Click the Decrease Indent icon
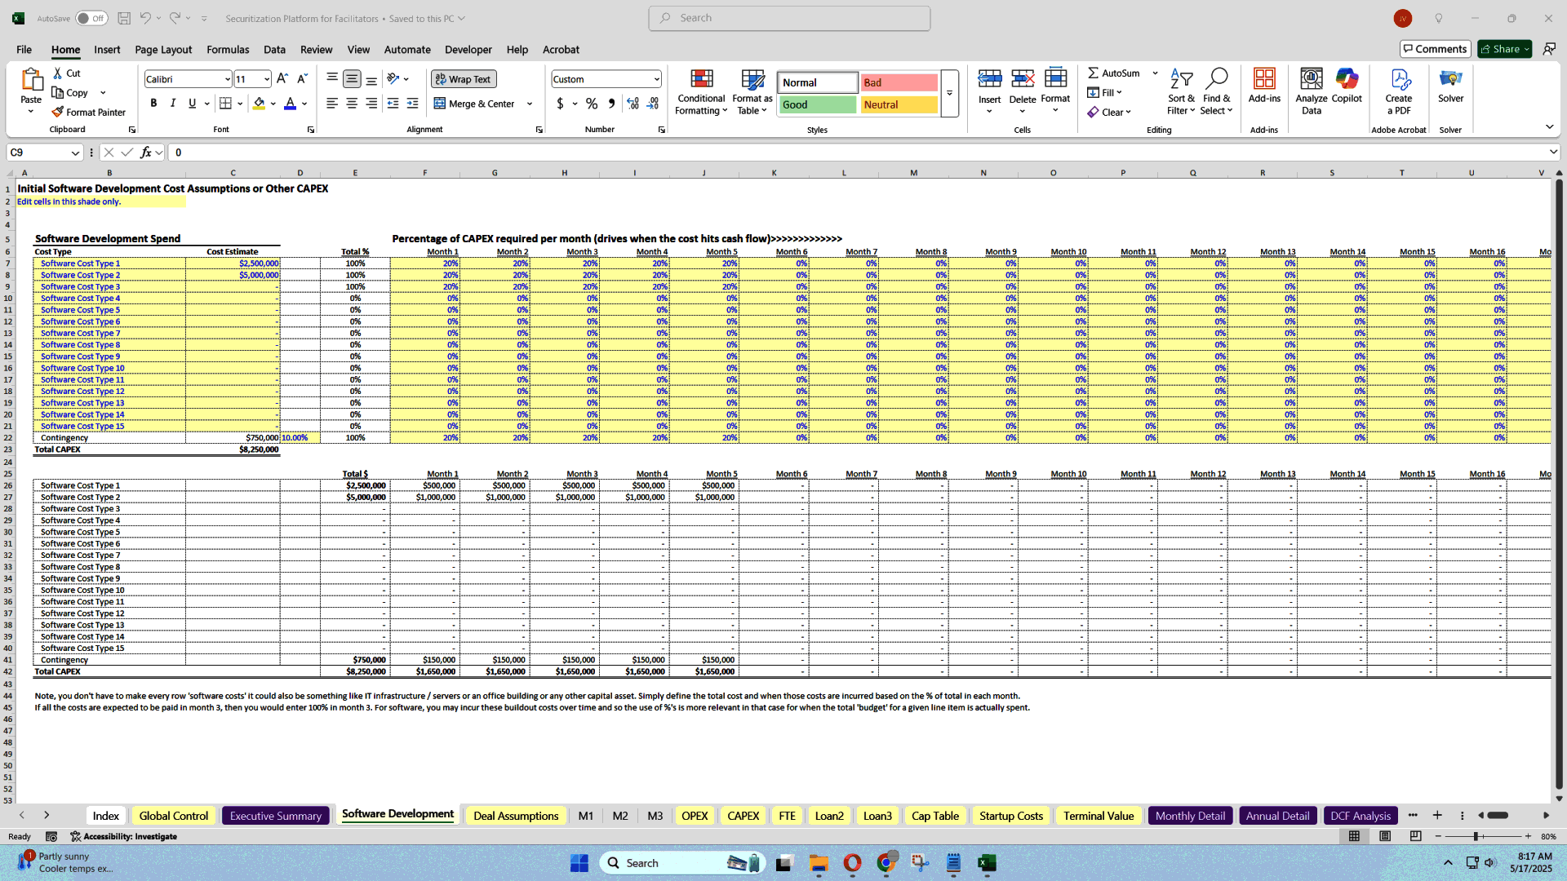This screenshot has width=1567, height=881. pos(393,104)
